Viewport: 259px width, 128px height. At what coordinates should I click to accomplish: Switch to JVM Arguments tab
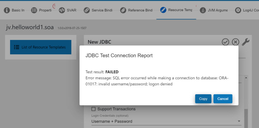coord(218,10)
